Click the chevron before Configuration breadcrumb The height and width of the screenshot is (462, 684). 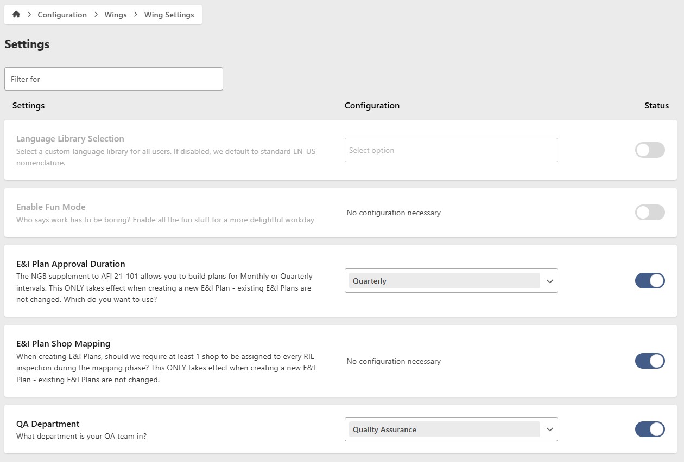coord(29,15)
